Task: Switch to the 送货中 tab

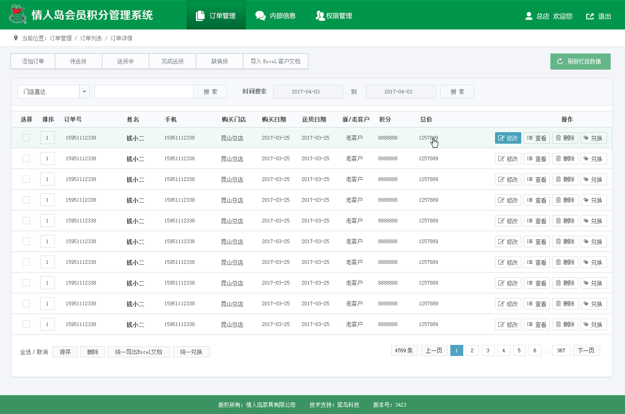Action: [x=125, y=61]
